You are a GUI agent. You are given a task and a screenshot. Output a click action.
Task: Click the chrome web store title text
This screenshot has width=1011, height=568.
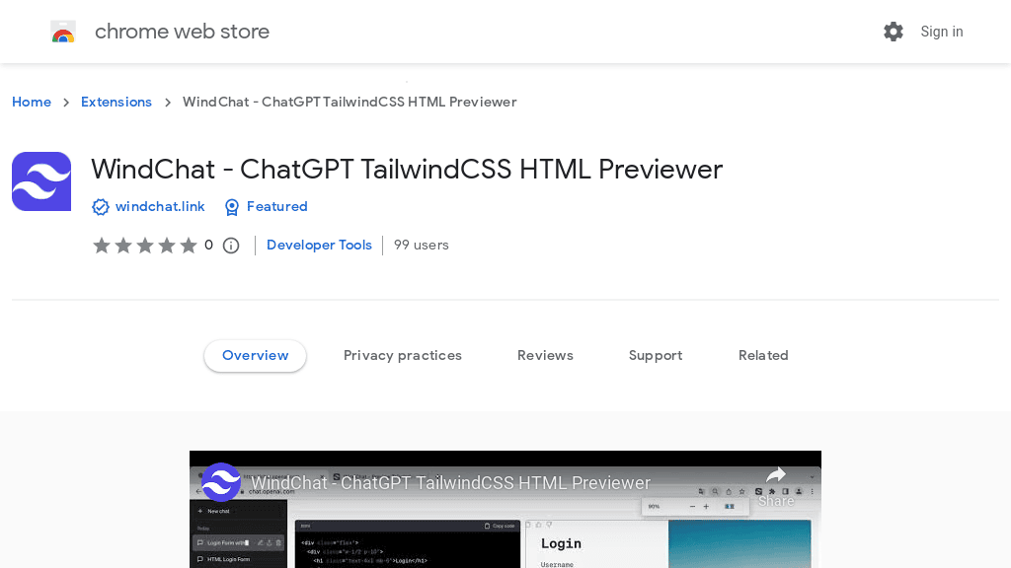click(182, 32)
